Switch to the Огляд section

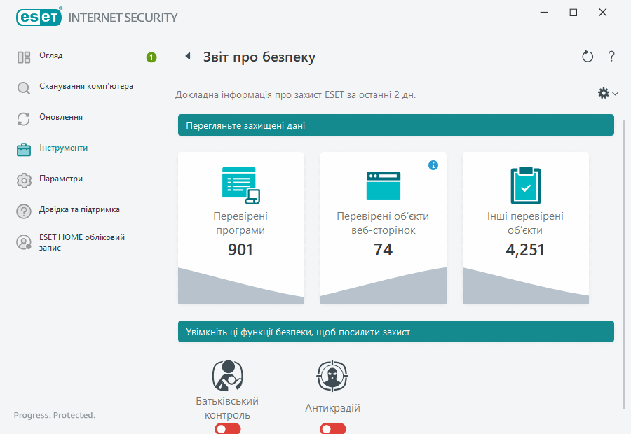(x=23, y=56)
